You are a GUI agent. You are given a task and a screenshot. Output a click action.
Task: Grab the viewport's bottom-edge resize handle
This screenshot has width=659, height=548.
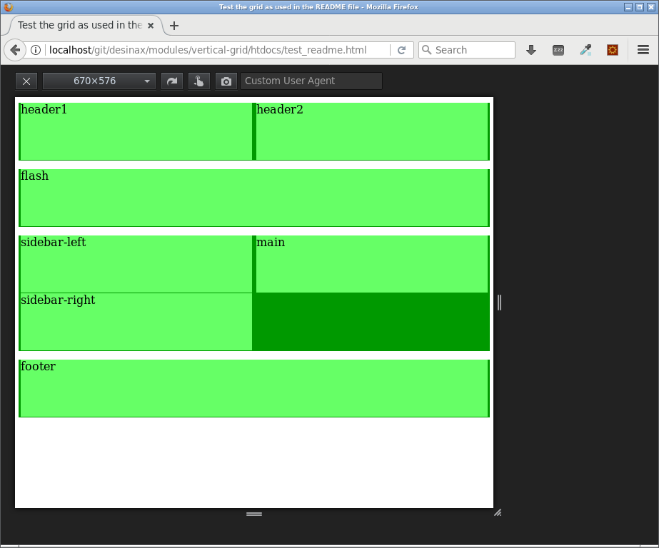coord(254,514)
